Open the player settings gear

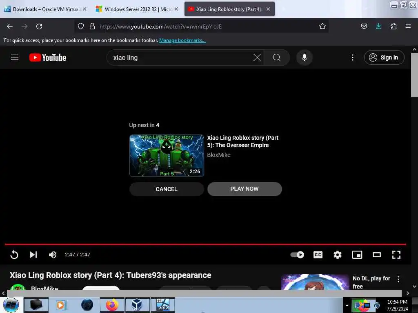(x=338, y=255)
